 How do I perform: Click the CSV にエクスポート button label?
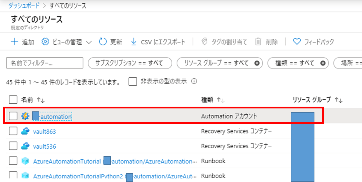[163, 42]
